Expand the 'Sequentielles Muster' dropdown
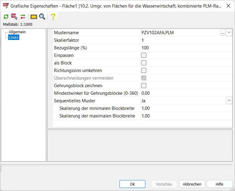 click(x=229, y=100)
